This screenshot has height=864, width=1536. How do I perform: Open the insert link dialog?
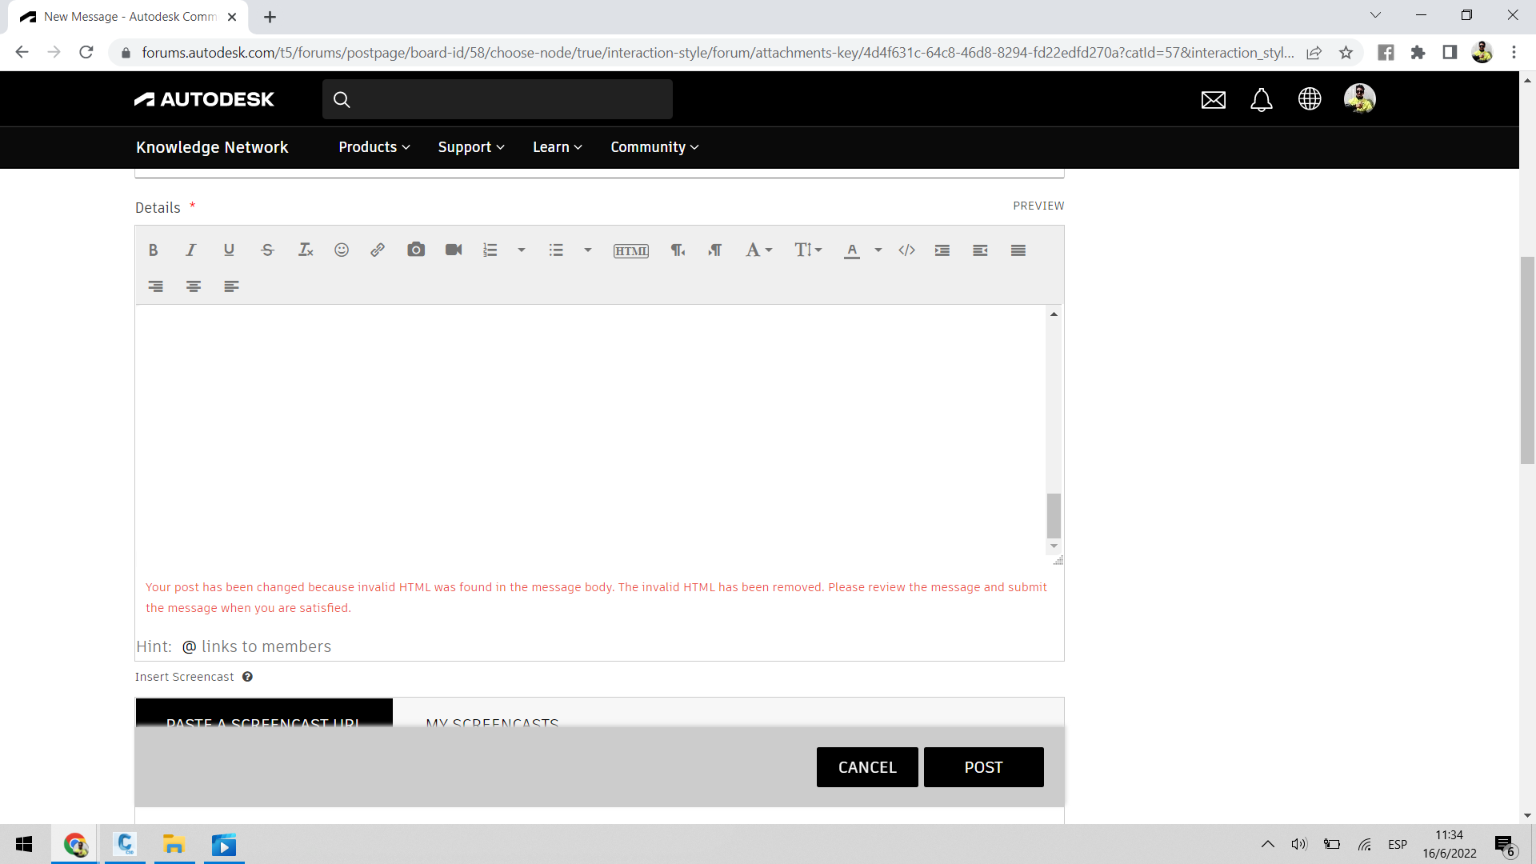point(377,250)
